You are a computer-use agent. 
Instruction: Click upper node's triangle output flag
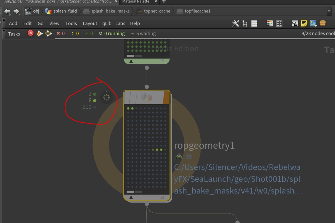[131, 61]
